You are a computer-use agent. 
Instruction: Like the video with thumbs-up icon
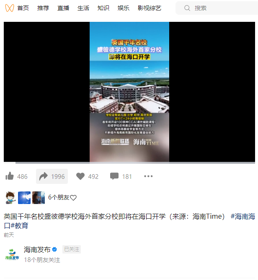click(x=10, y=176)
